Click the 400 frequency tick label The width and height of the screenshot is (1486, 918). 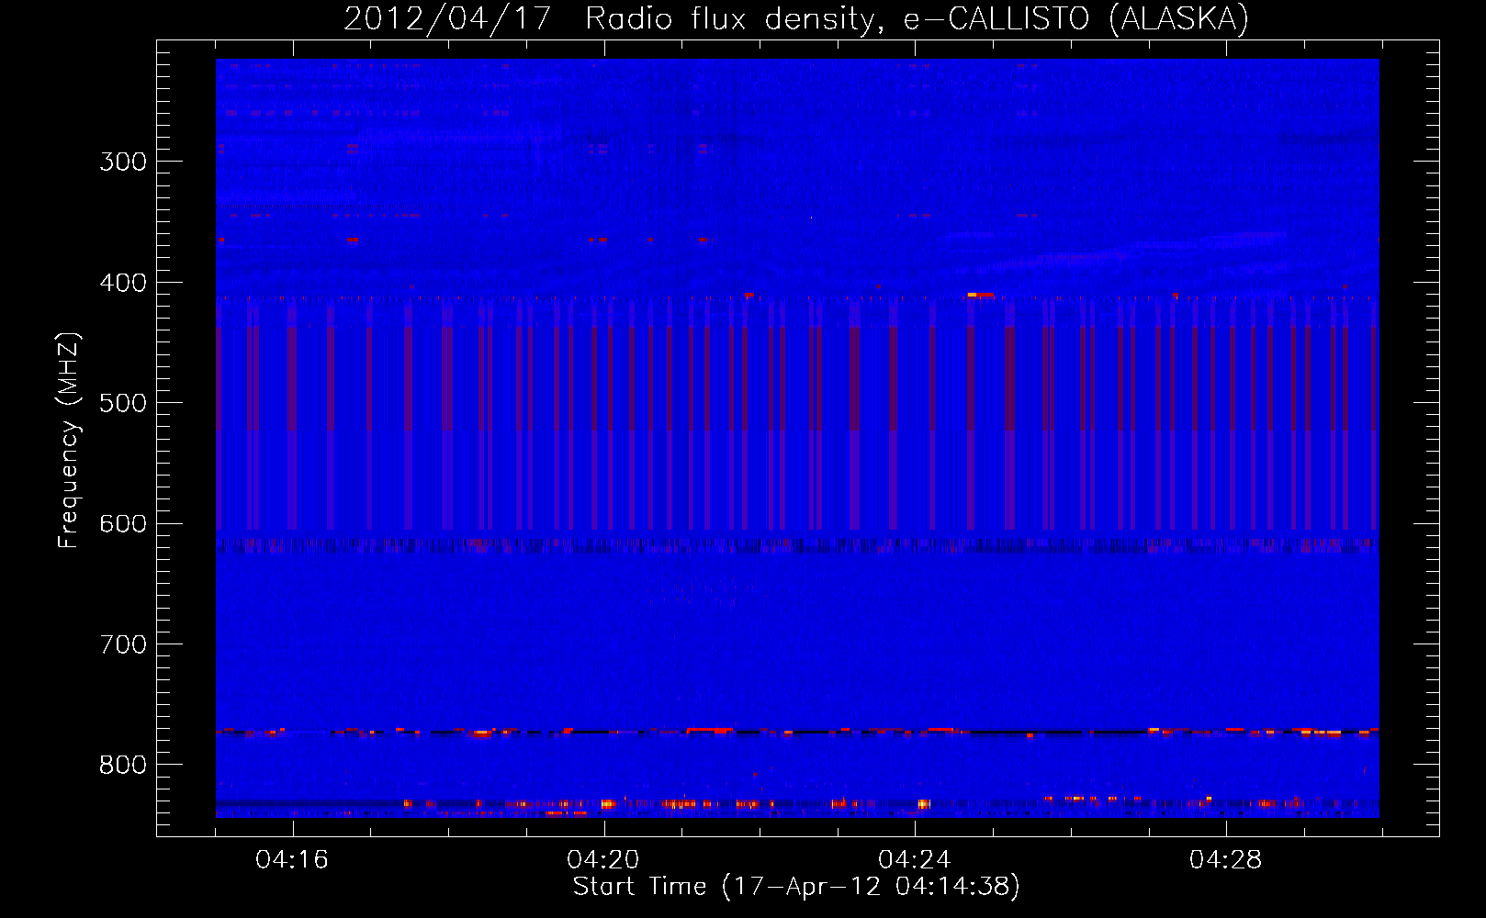123,283
